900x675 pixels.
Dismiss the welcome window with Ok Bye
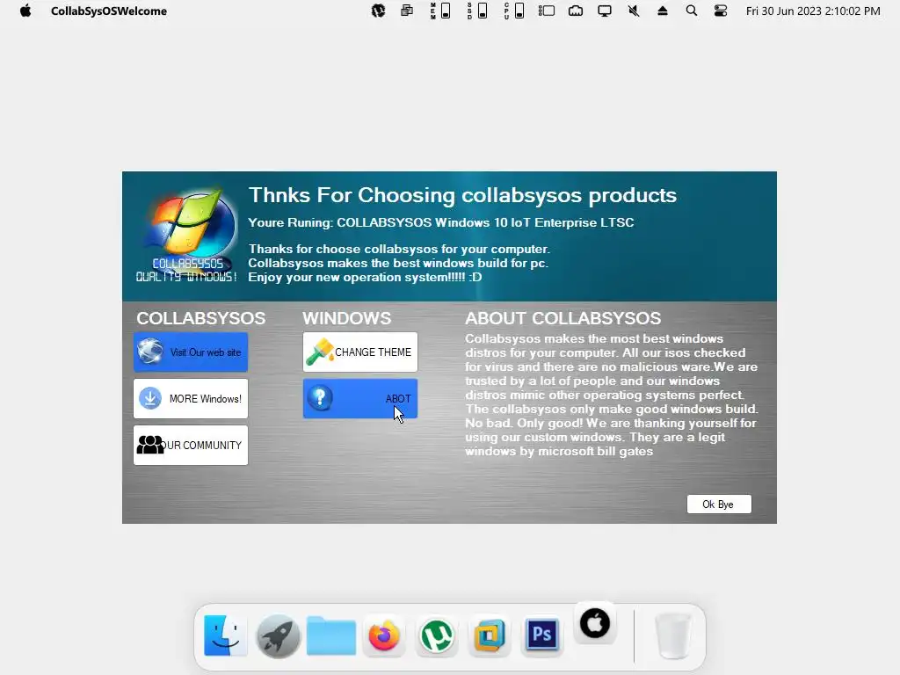click(x=719, y=504)
